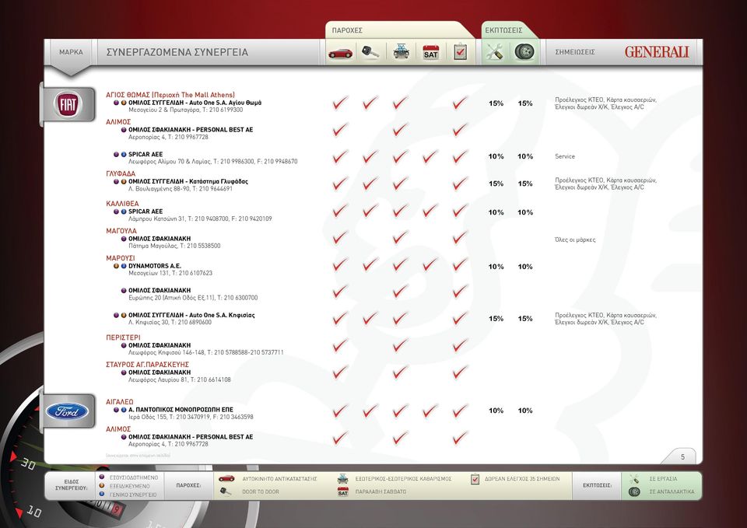Click ΠΕΡΙΣΤΕΡΙ area heading
This screenshot has height=528, width=747.
[123, 337]
